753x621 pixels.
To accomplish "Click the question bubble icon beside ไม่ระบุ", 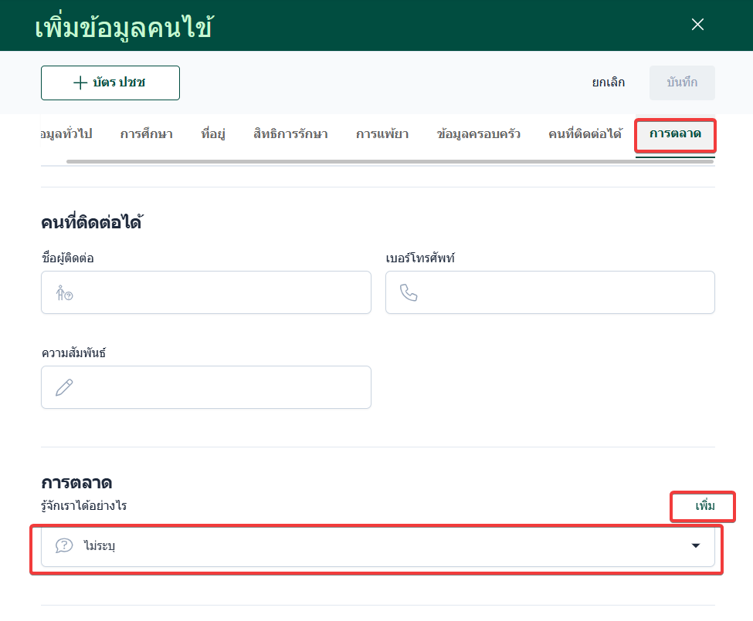I will pos(64,546).
